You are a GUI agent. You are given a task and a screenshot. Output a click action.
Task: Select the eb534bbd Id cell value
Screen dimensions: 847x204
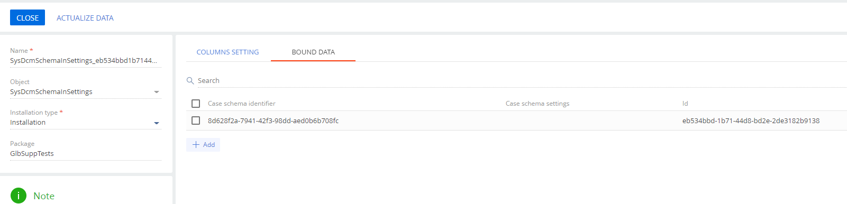(x=751, y=121)
